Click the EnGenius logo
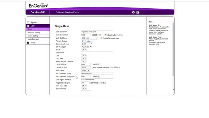Viewport: 209px width, 118px height. [x=39, y=5]
